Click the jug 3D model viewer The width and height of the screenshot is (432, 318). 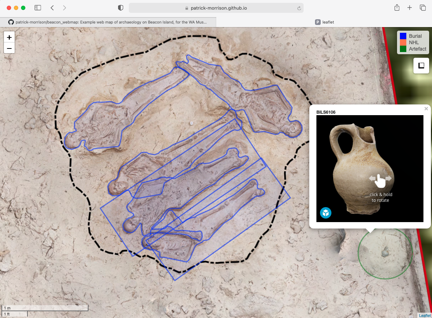370,168
